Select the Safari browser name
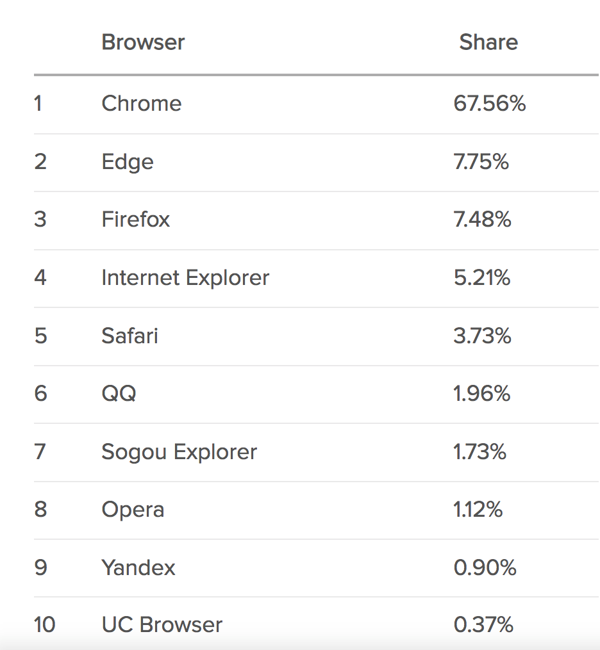Screen dimensions: 600x650 click(x=130, y=336)
